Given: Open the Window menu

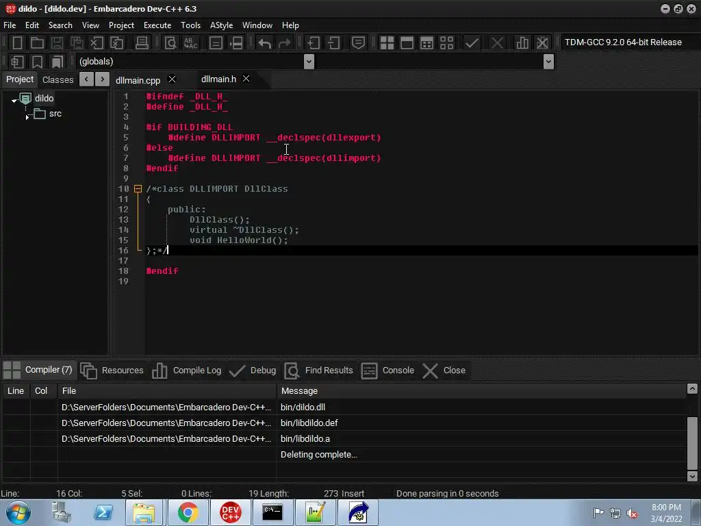Looking at the screenshot, I should click(x=257, y=25).
